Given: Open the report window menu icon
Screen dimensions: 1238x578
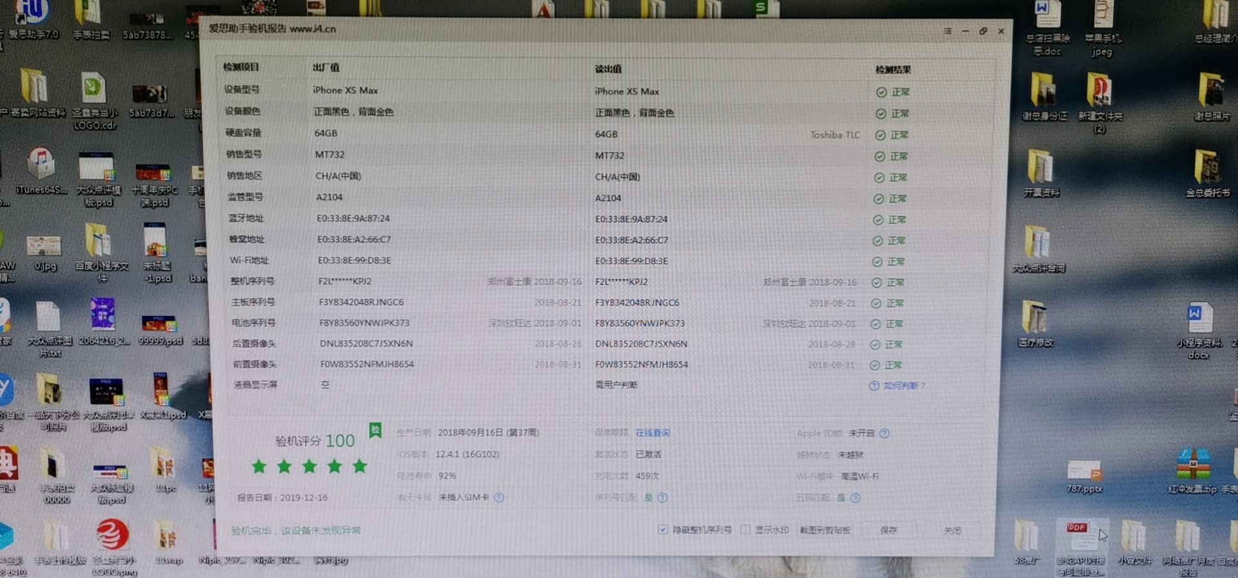Looking at the screenshot, I should pyautogui.click(x=947, y=30).
